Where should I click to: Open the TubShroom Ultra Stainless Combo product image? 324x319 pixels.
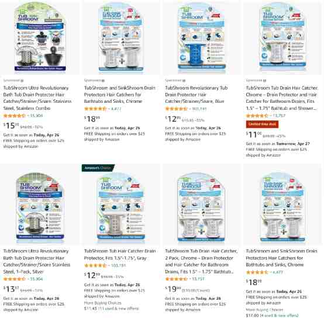click(40, 39)
